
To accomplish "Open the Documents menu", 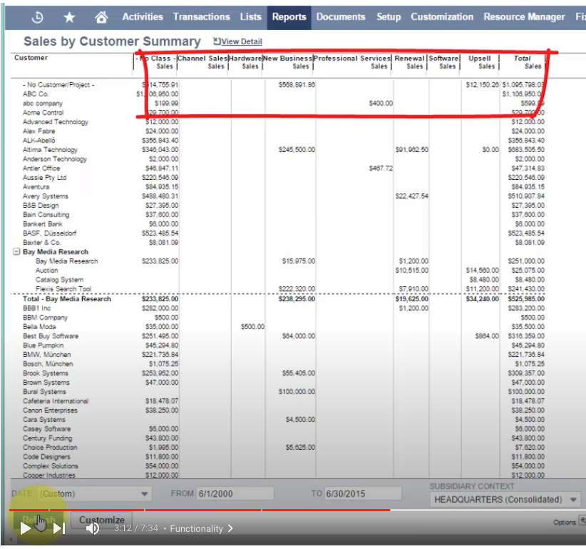I will (341, 17).
